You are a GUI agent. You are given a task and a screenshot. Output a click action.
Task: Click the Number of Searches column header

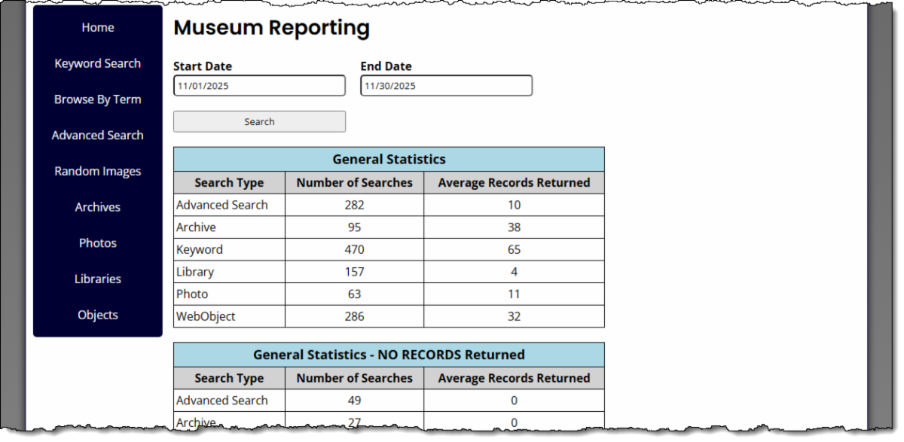354,183
